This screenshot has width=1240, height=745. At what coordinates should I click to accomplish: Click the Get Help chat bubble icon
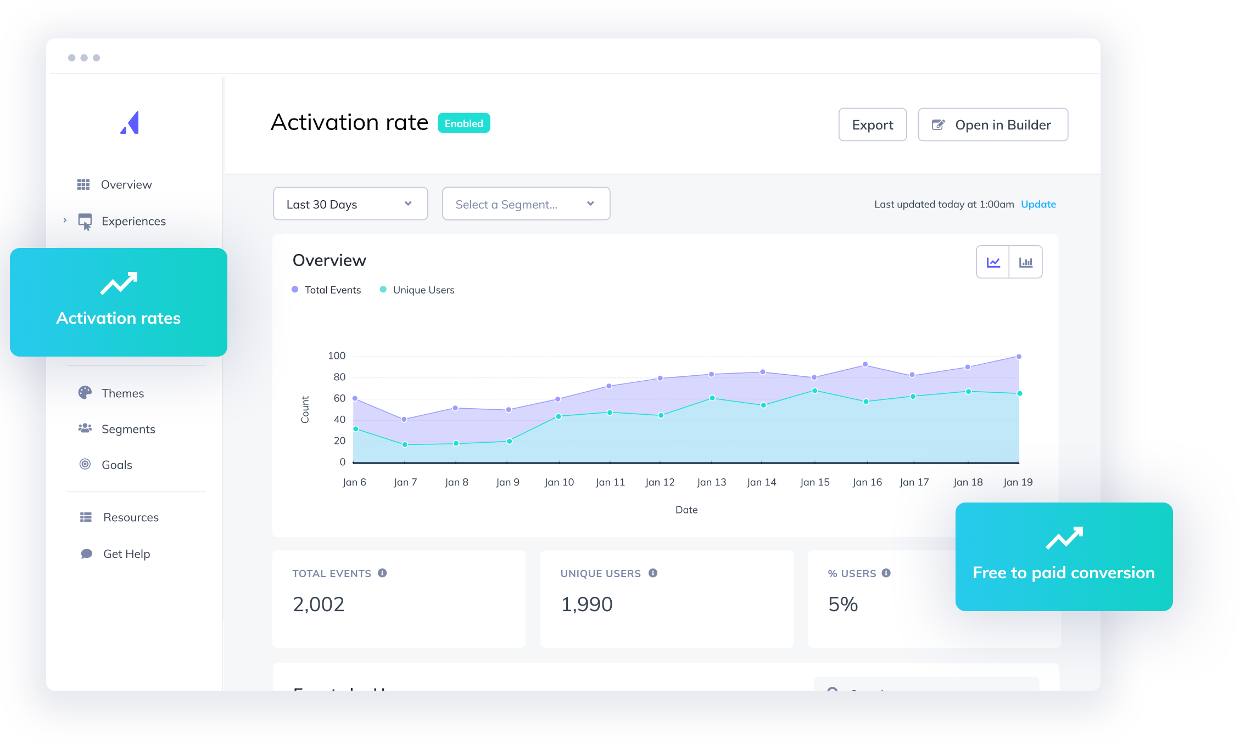[86, 554]
